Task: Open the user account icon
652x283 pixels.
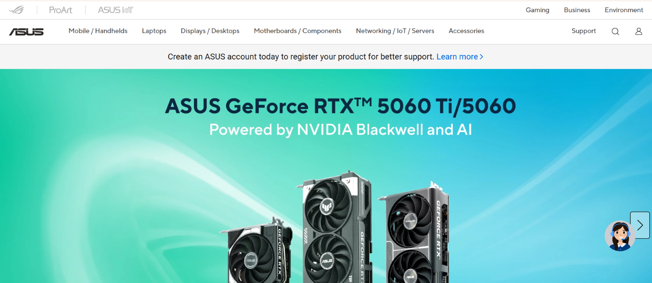Action: 639,31
